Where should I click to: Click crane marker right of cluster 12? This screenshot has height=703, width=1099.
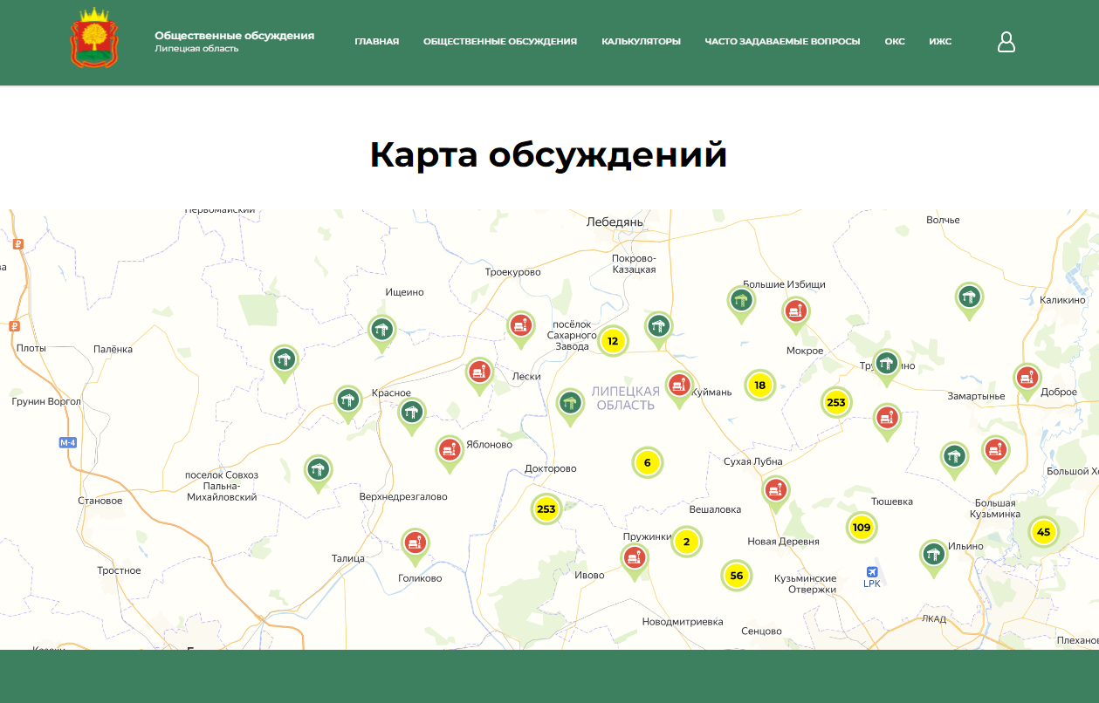click(x=659, y=331)
